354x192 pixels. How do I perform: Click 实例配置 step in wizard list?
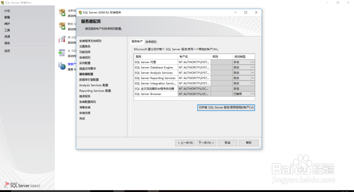coord(85,63)
